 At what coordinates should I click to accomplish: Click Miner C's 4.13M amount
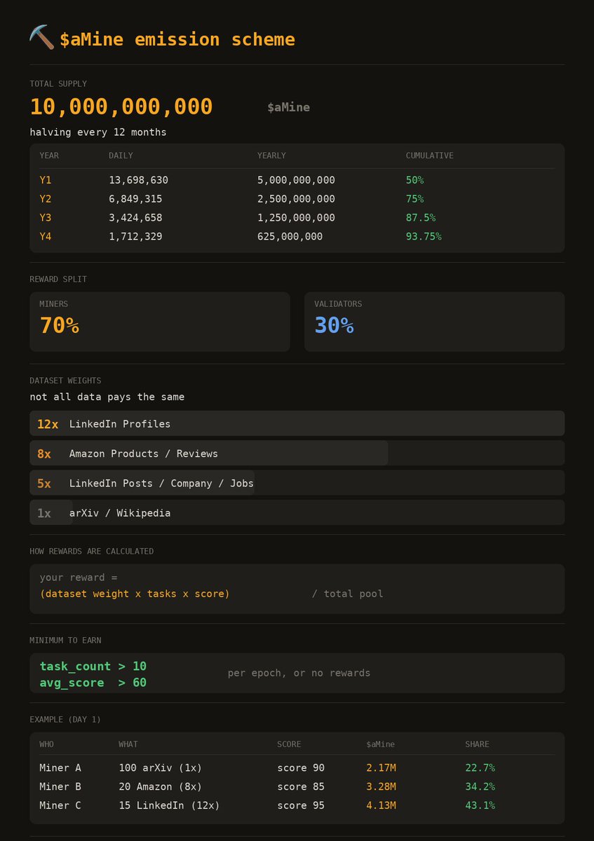click(381, 805)
